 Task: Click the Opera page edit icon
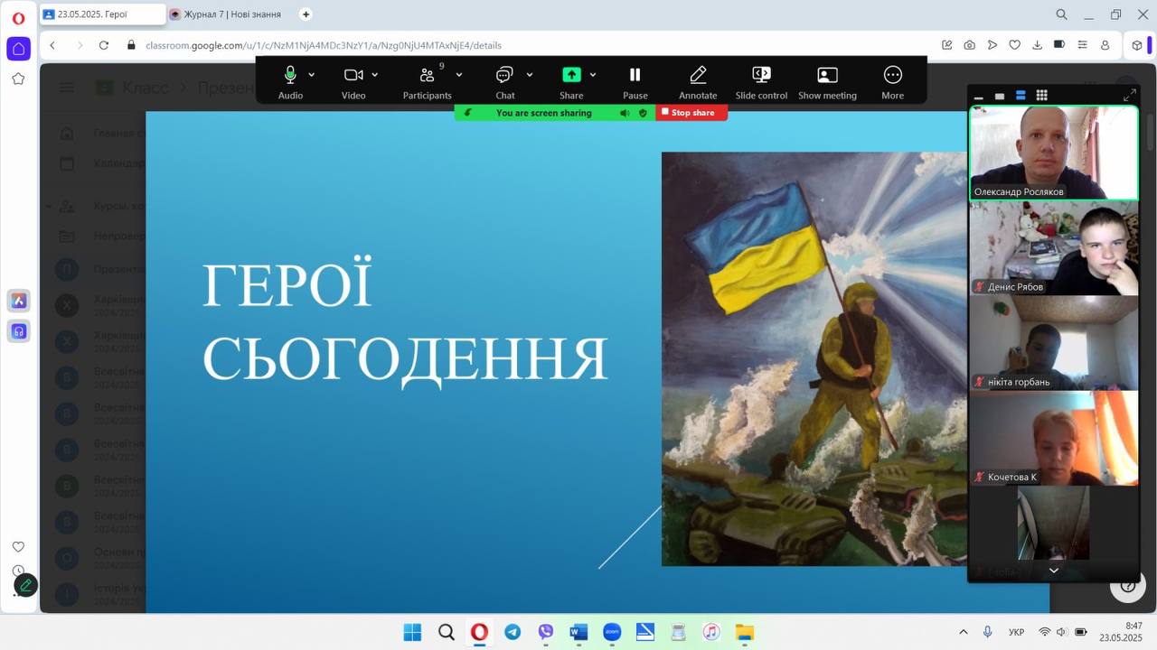point(946,45)
